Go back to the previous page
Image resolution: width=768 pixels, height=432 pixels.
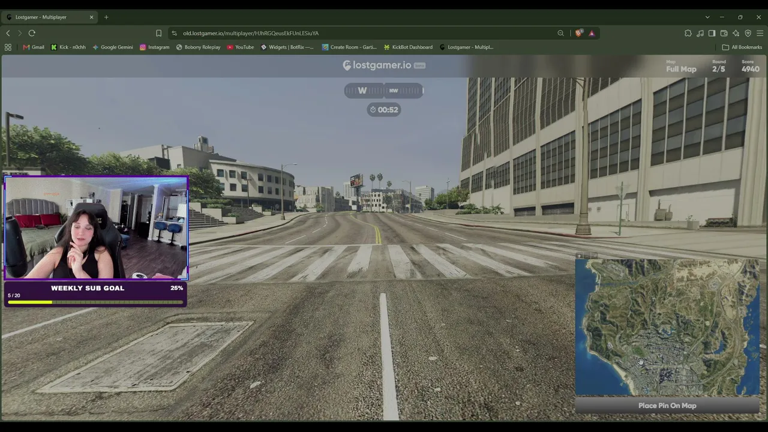(8, 33)
